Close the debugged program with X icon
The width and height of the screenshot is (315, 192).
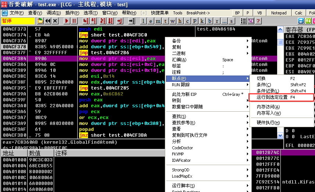[55, 21]
